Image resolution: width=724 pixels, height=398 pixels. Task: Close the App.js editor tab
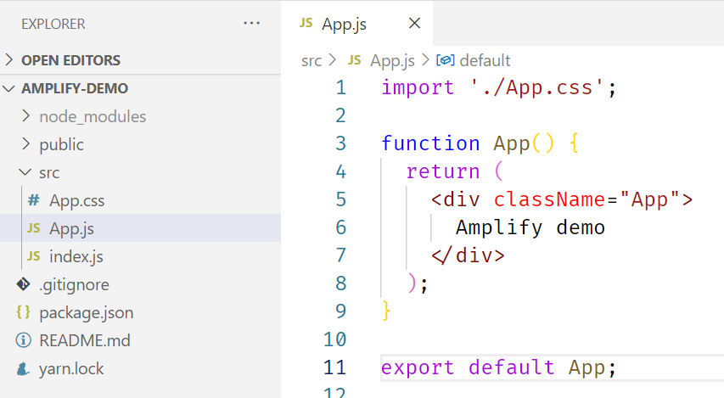[x=415, y=23]
